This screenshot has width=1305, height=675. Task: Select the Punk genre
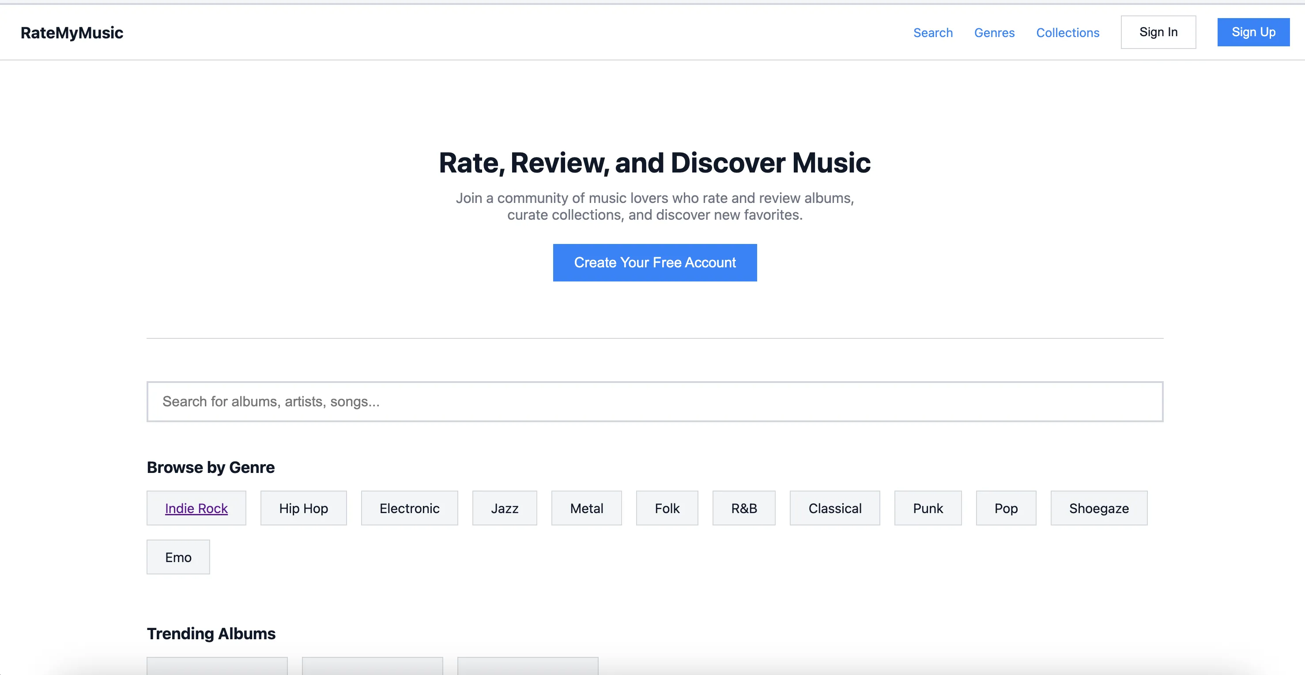(928, 508)
